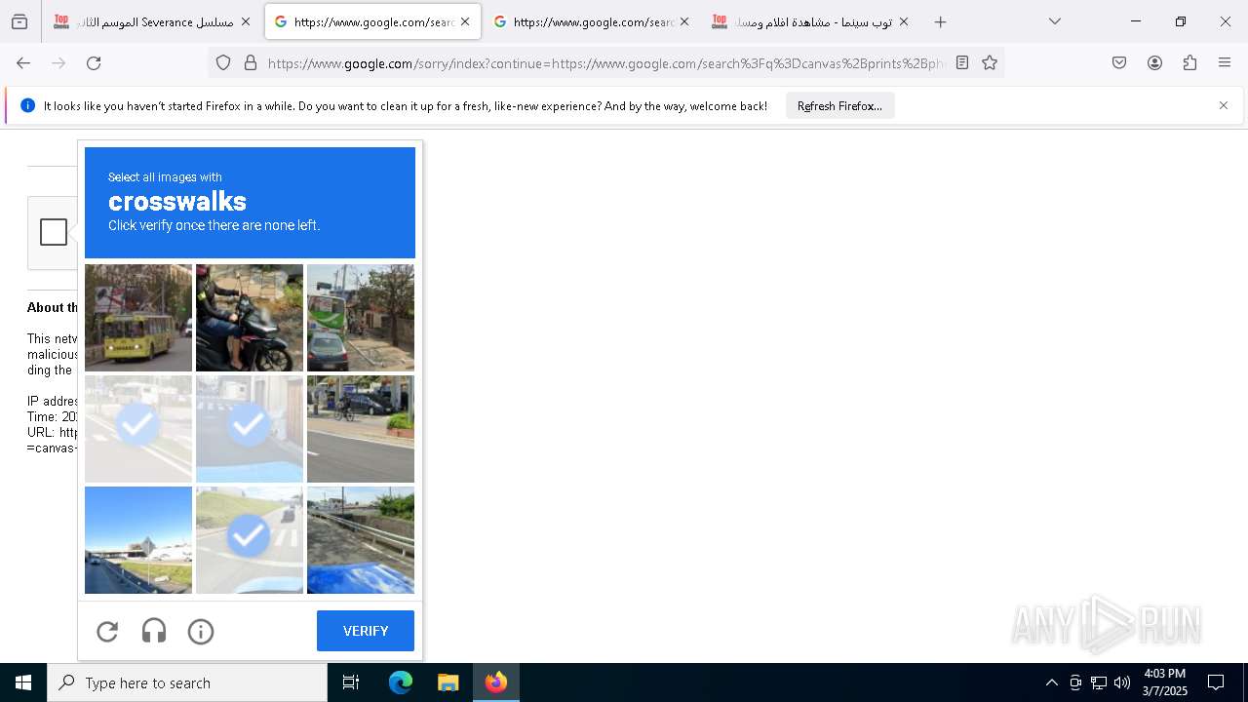Select the motorcycle rider image tile
Viewport: 1248px width, 702px height.
click(250, 318)
